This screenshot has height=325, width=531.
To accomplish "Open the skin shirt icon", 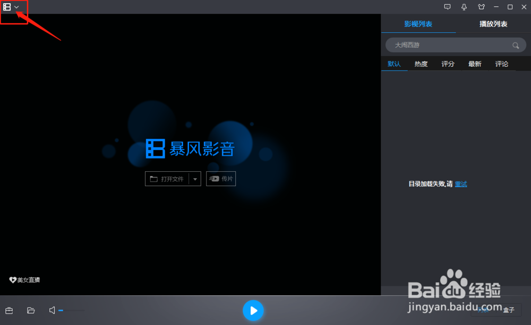I will click(x=481, y=7).
